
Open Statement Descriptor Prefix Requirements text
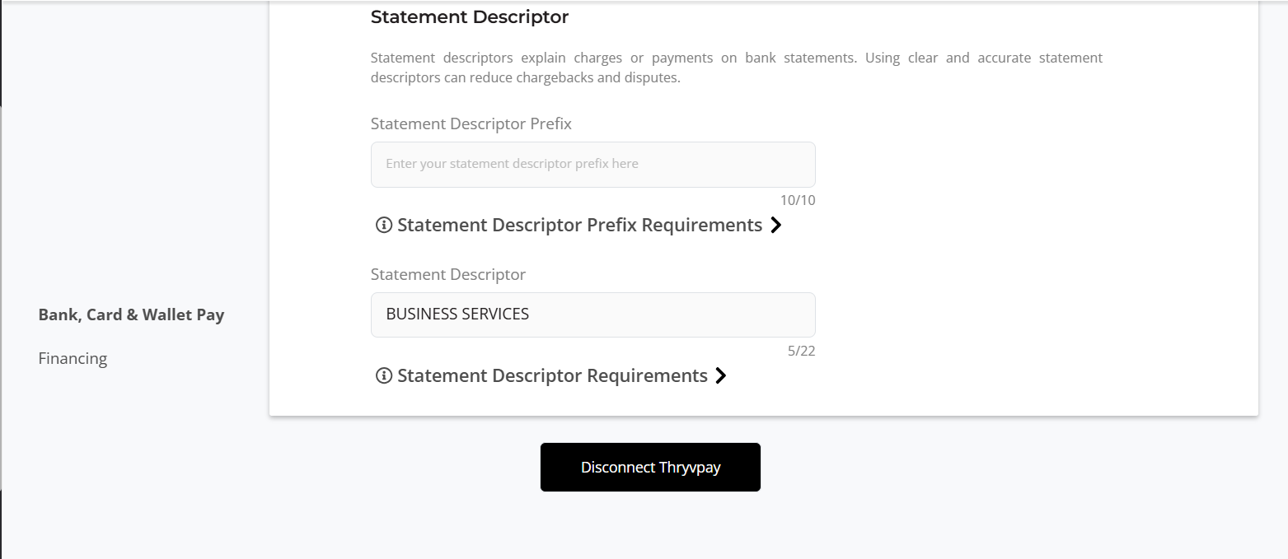(579, 225)
